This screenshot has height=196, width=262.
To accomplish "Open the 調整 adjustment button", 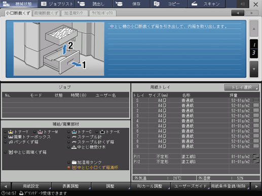I will pyautogui.click(x=111, y=186).
